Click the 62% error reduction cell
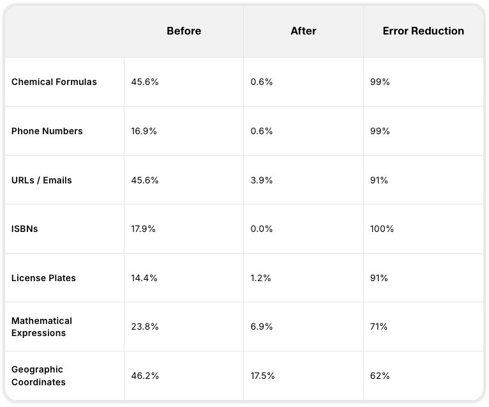 (x=380, y=376)
